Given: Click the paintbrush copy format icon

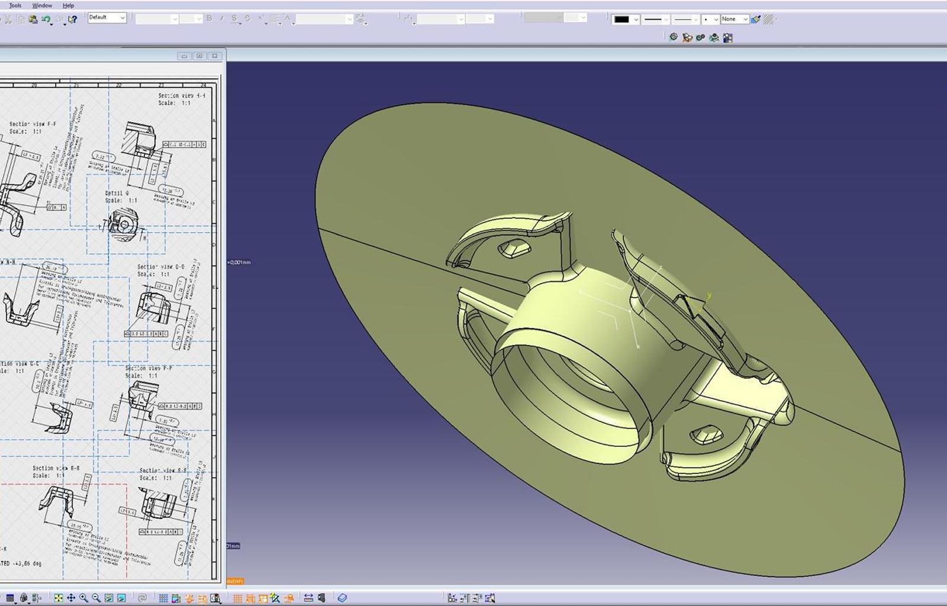Looking at the screenshot, I should click(755, 20).
